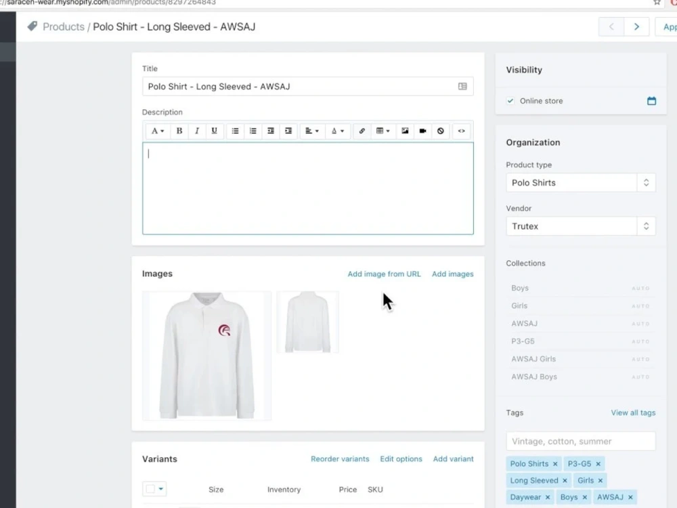
Task: Click the AWSAJ collection row
Action: click(x=581, y=324)
